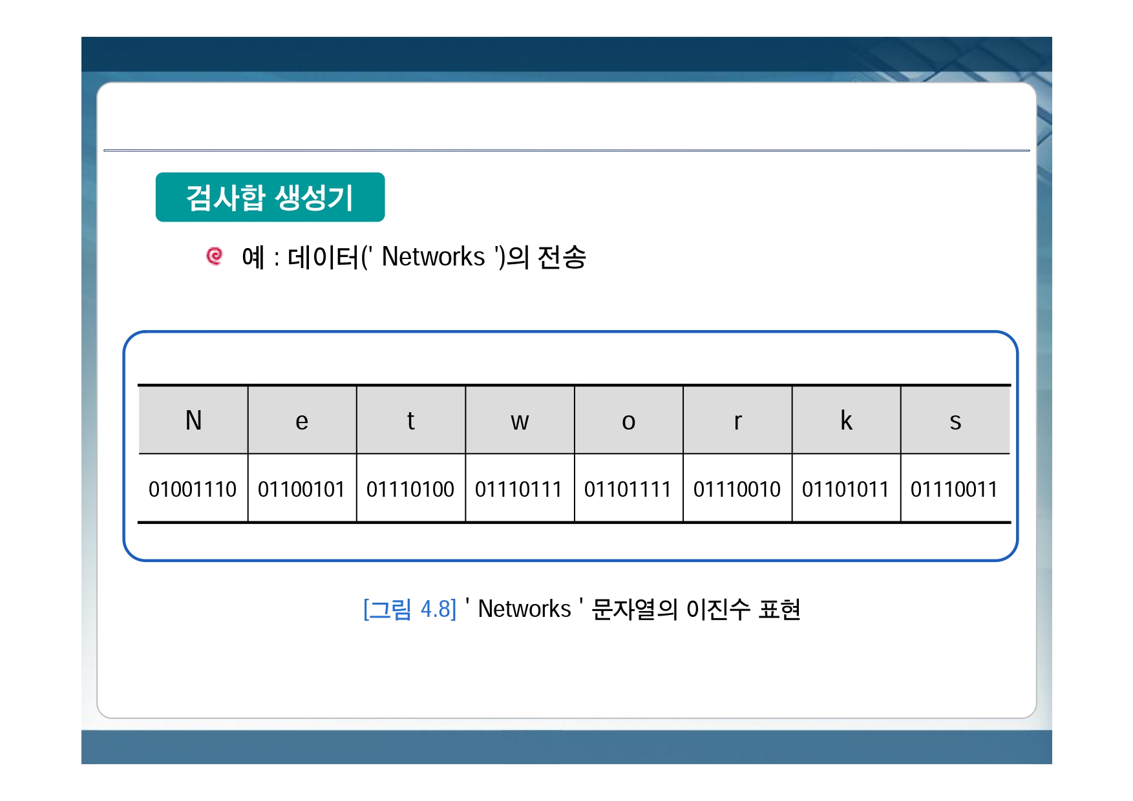Click the binary value 01110010

pyautogui.click(x=737, y=489)
